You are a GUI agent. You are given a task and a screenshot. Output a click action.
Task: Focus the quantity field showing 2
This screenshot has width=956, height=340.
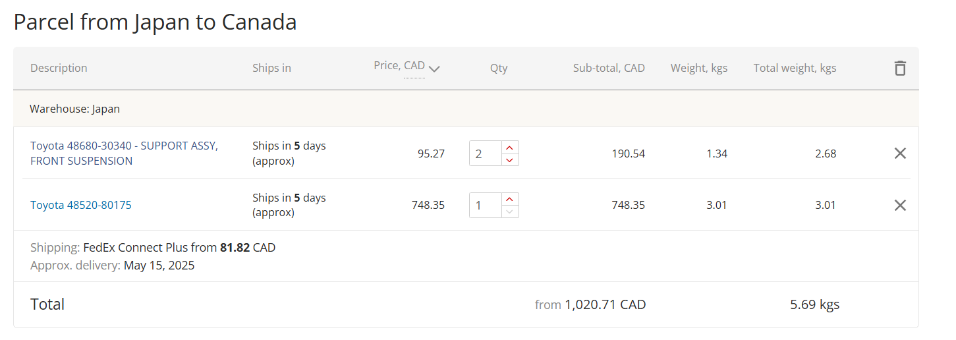tap(486, 154)
